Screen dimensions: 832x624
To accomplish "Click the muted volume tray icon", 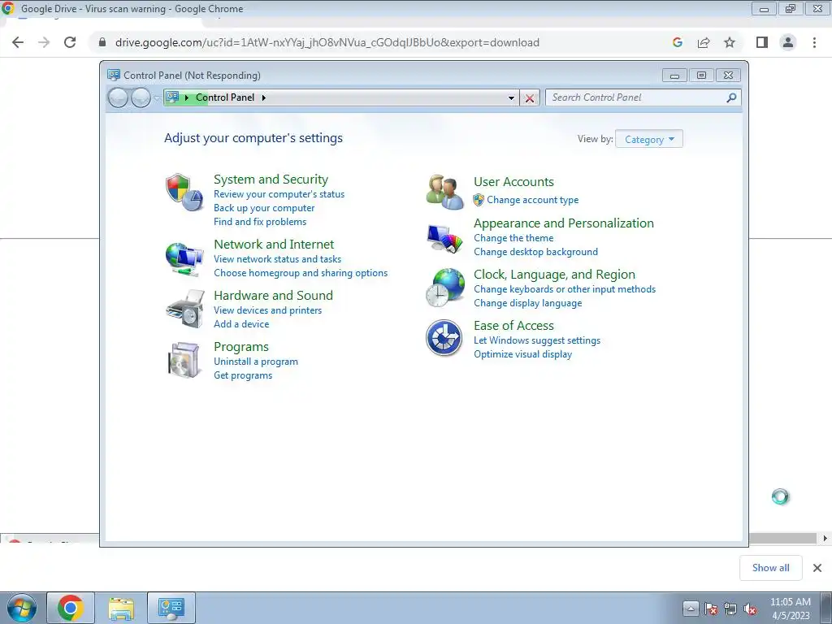I will point(750,609).
